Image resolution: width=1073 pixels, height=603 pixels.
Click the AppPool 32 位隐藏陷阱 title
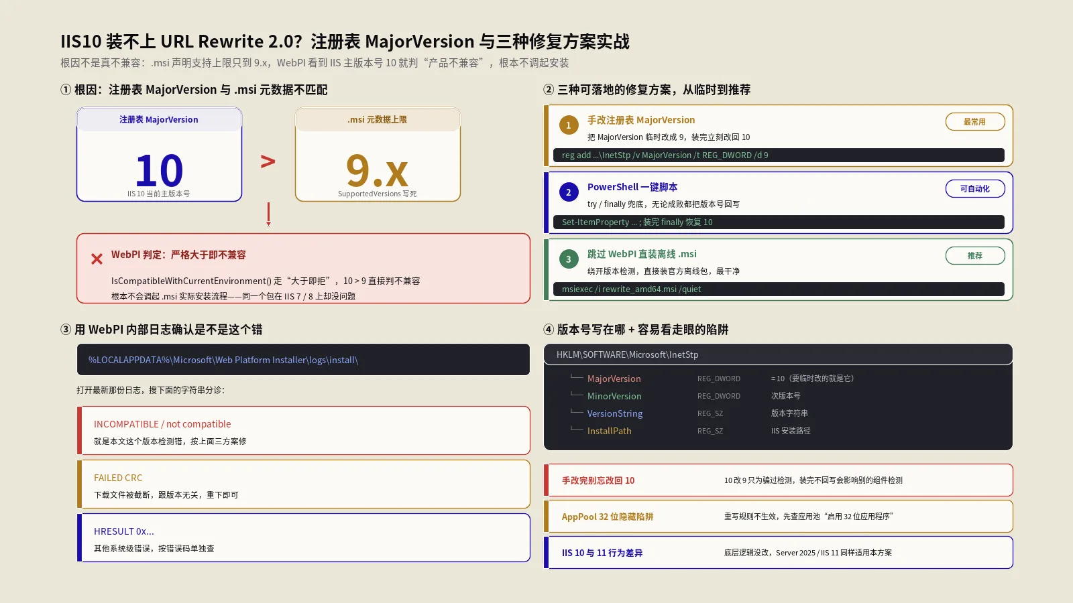click(608, 517)
